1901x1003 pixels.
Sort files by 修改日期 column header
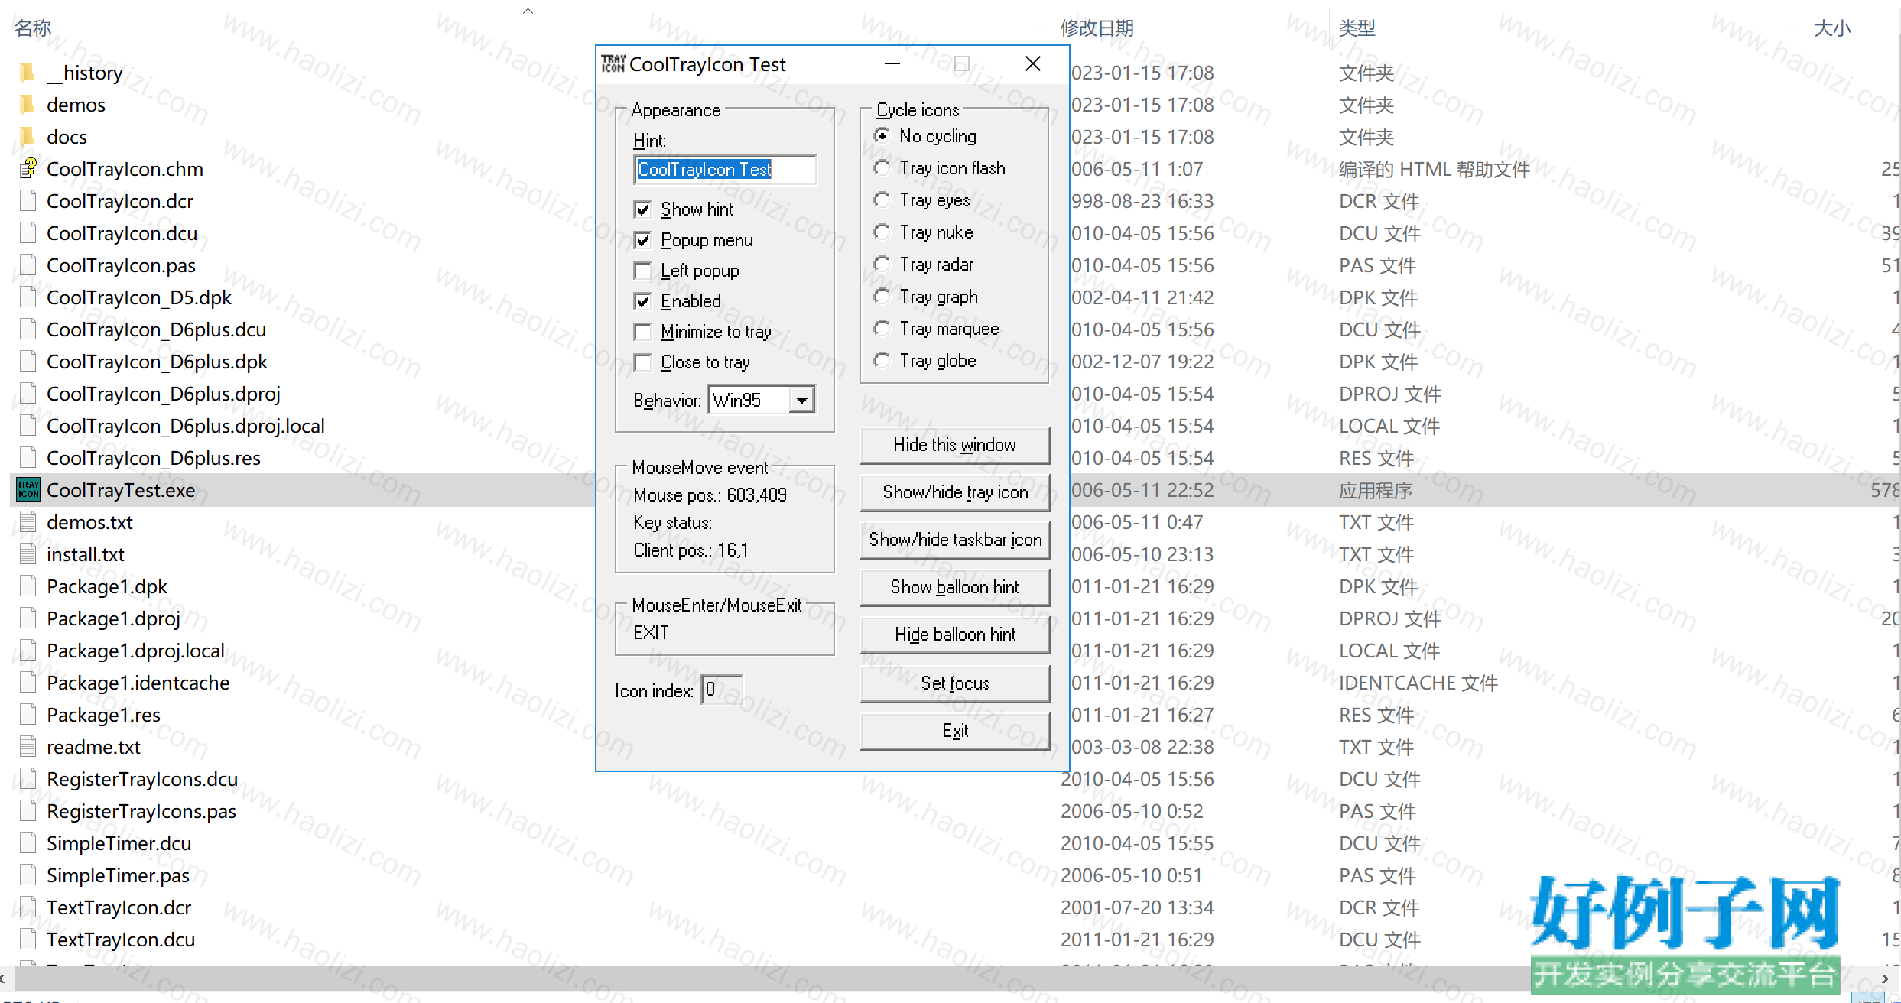[x=1097, y=28]
